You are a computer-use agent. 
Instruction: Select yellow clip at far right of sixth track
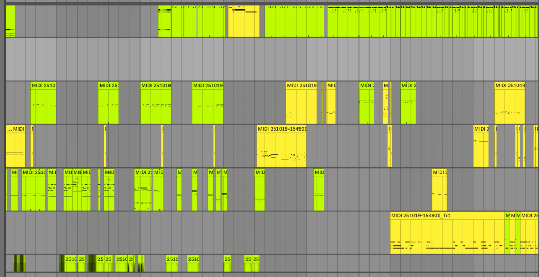click(529, 233)
